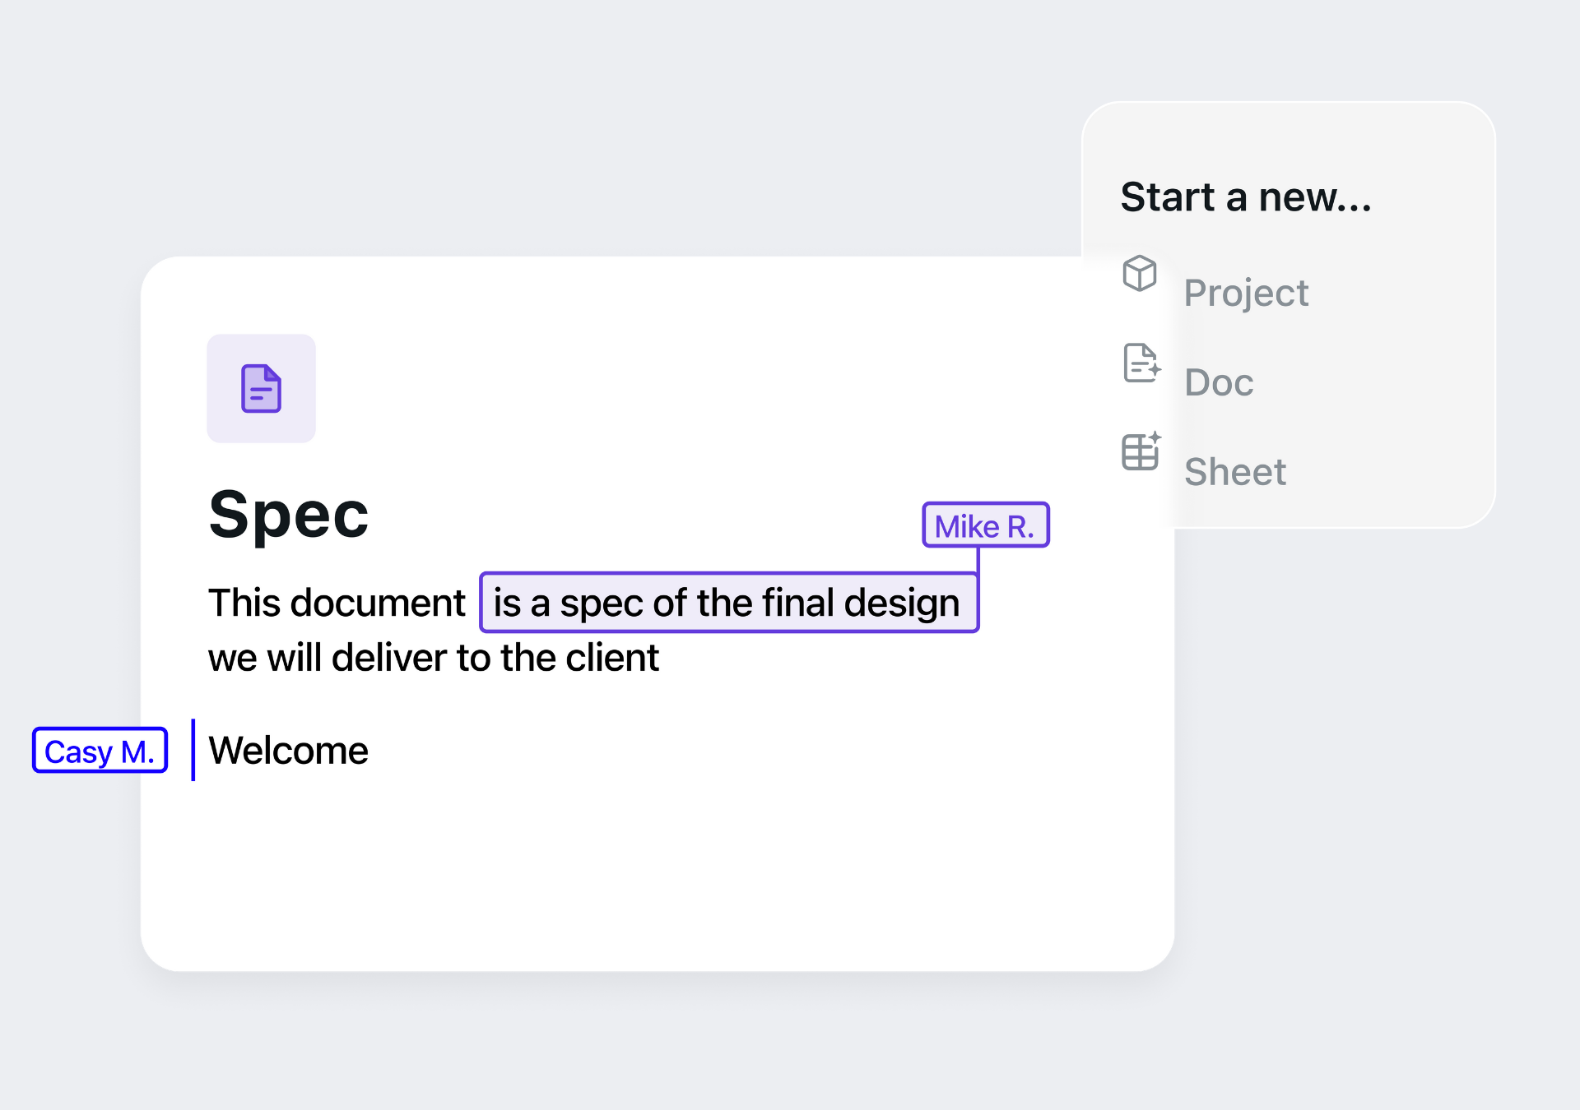Click the Casy M. collaborator tag
The width and height of the screenshot is (1580, 1110).
100,751
